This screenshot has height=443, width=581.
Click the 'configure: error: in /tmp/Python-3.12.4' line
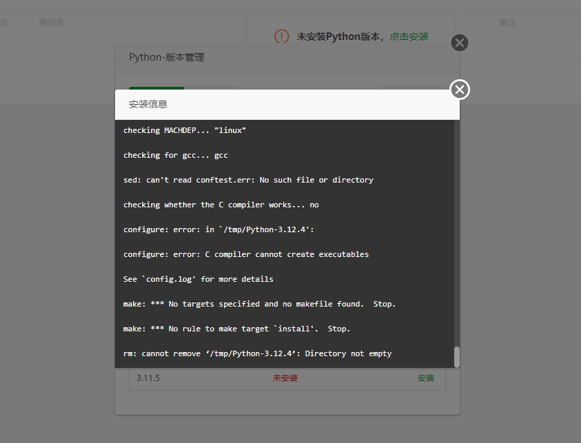218,229
